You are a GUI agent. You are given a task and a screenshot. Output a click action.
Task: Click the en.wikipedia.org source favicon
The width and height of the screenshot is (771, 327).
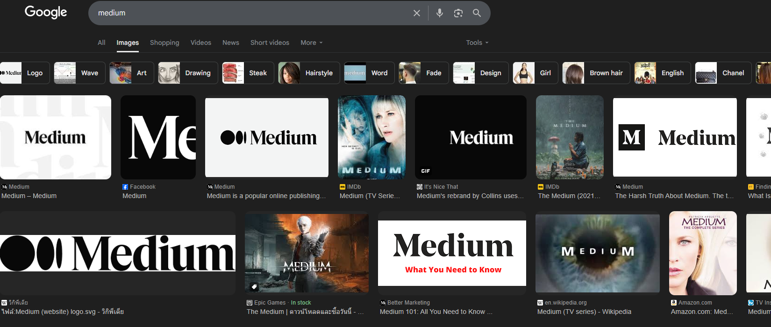click(x=540, y=303)
